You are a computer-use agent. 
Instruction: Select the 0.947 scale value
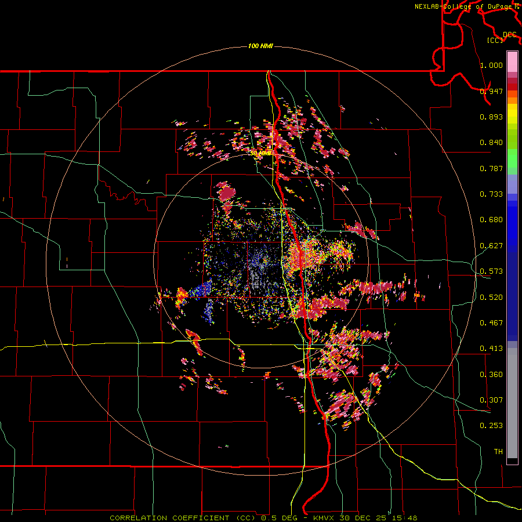click(491, 91)
